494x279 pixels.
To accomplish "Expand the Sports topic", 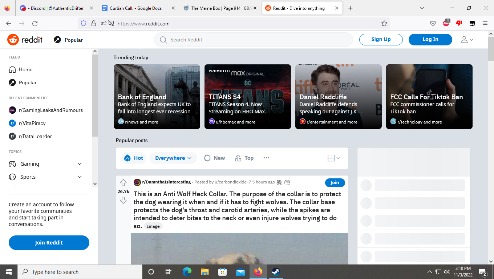I will pos(80,177).
